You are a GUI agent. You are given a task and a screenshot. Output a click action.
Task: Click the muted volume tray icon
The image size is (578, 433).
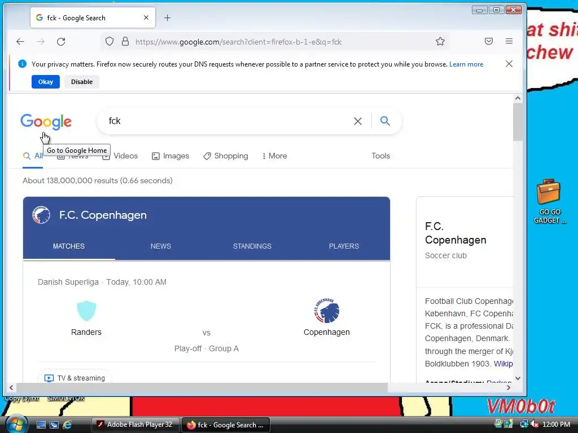tap(535, 425)
